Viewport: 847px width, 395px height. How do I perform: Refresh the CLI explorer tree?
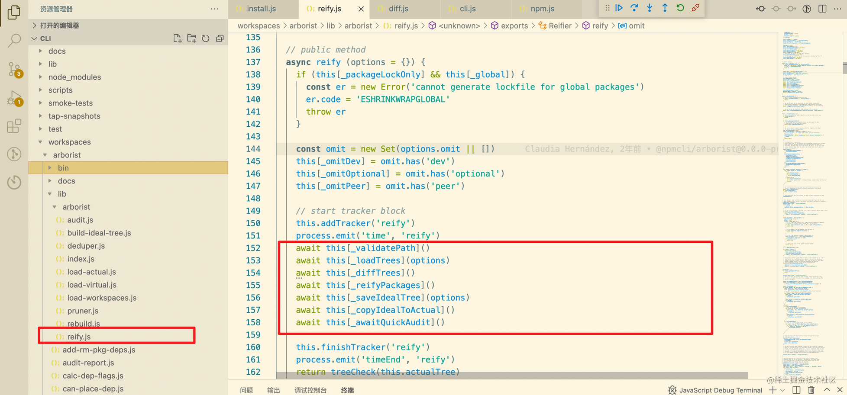coord(206,39)
